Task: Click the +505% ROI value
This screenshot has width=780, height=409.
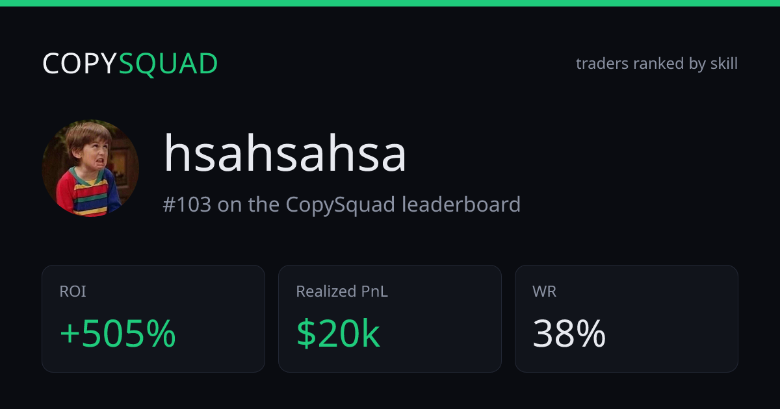Action: click(x=118, y=334)
